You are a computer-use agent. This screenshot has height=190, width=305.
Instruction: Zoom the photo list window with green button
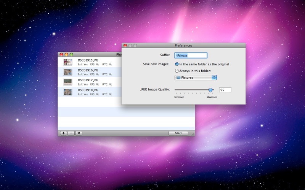pyautogui.click(x=71, y=55)
